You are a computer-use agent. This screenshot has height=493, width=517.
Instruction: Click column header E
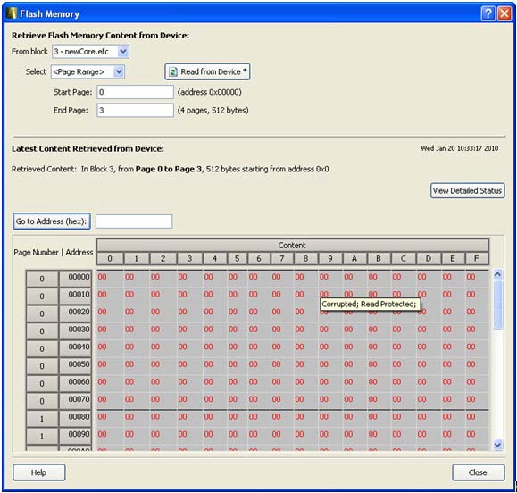click(x=453, y=259)
